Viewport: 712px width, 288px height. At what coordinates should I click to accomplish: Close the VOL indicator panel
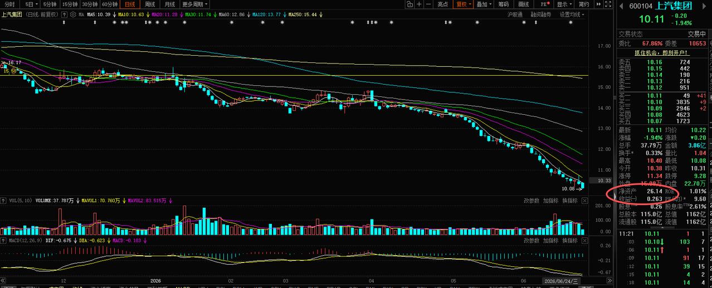pyautogui.click(x=584, y=201)
